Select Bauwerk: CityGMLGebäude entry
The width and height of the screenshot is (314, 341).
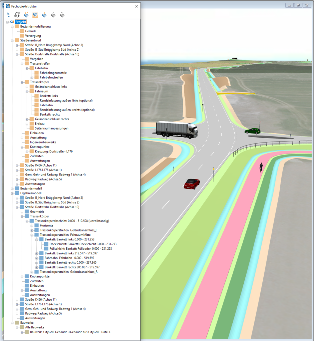[70, 332]
